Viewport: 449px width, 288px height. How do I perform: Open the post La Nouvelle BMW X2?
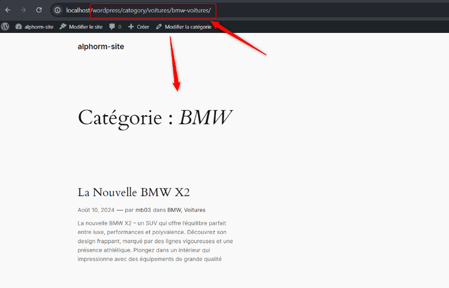tap(134, 192)
